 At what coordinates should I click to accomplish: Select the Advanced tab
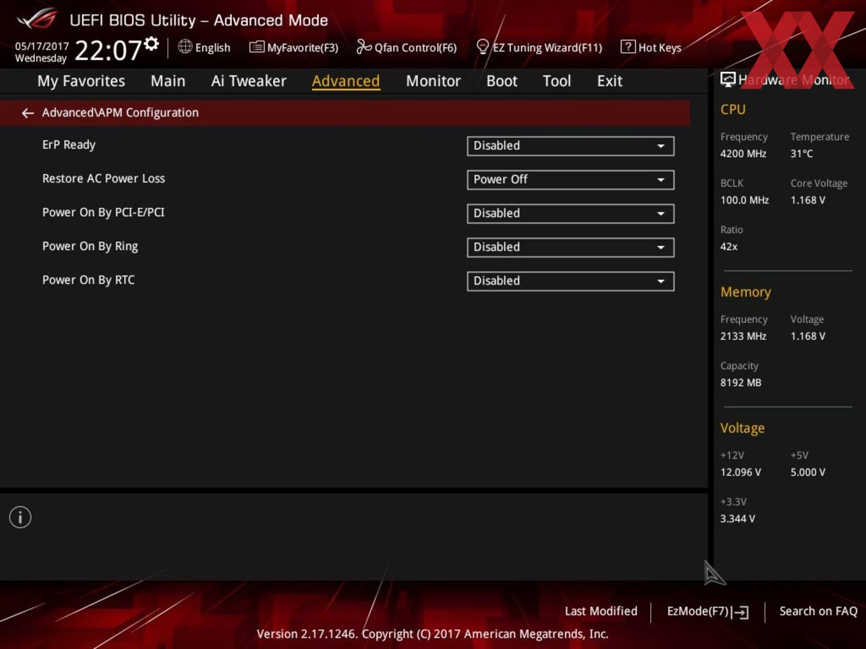[x=346, y=81]
